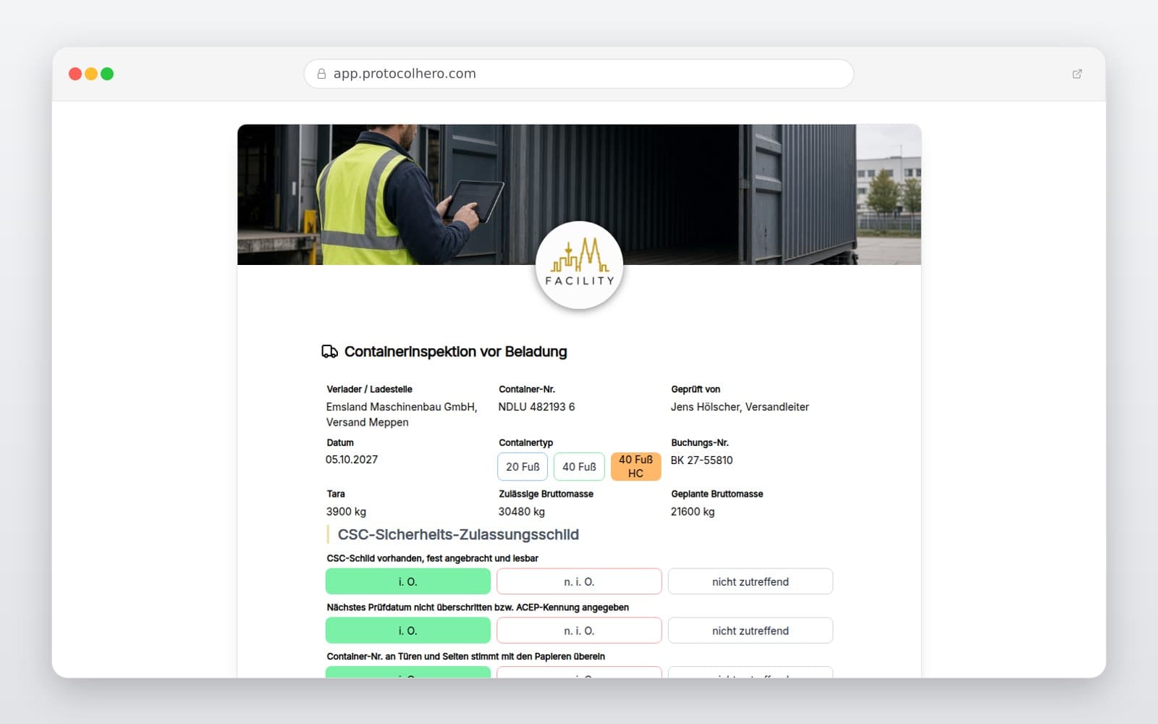Click the Verlader value Emsland Maschinenbau GmbH
This screenshot has height=724, width=1158.
click(x=402, y=414)
